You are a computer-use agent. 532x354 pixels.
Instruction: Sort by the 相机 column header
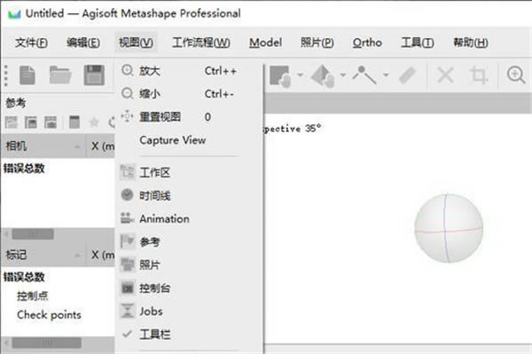[x=43, y=146]
